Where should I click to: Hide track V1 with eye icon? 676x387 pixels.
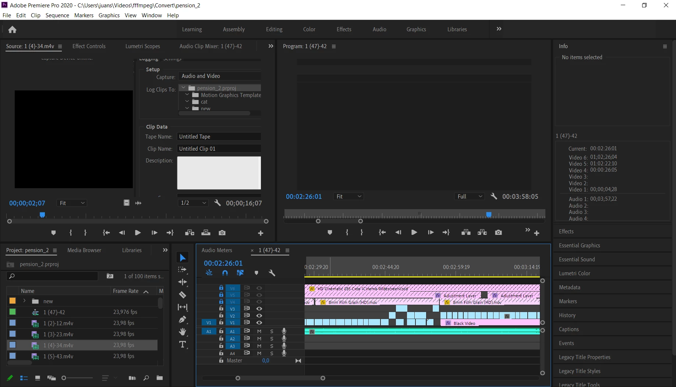pyautogui.click(x=259, y=322)
